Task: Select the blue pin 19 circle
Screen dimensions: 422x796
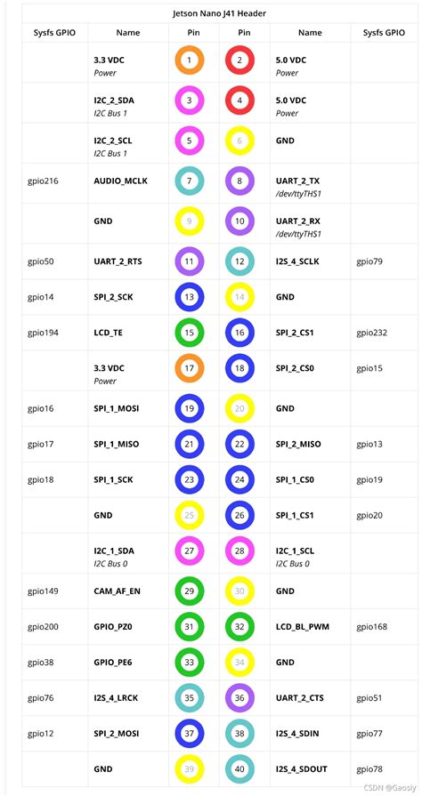Action: point(189,408)
